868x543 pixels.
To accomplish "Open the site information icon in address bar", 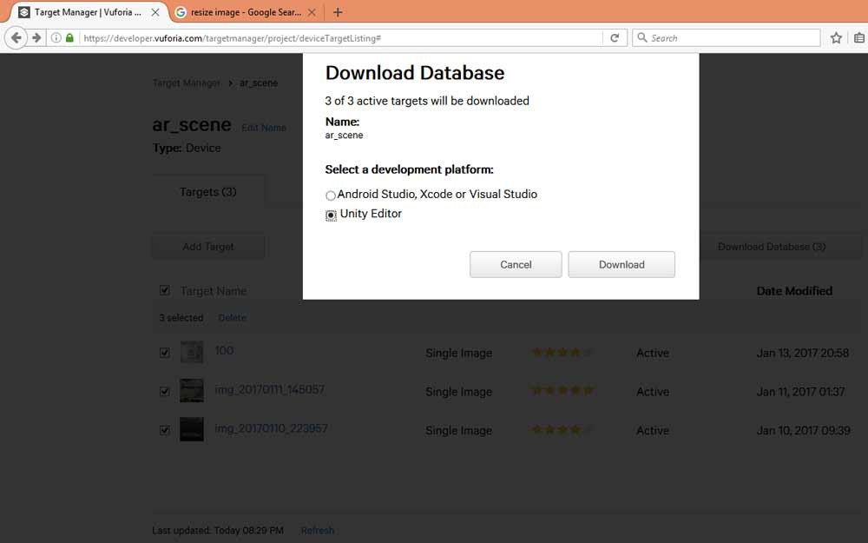I will point(56,37).
